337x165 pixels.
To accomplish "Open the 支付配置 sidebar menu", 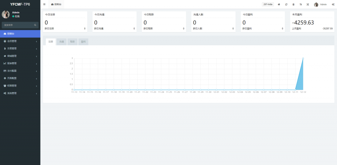I will coord(20,71).
